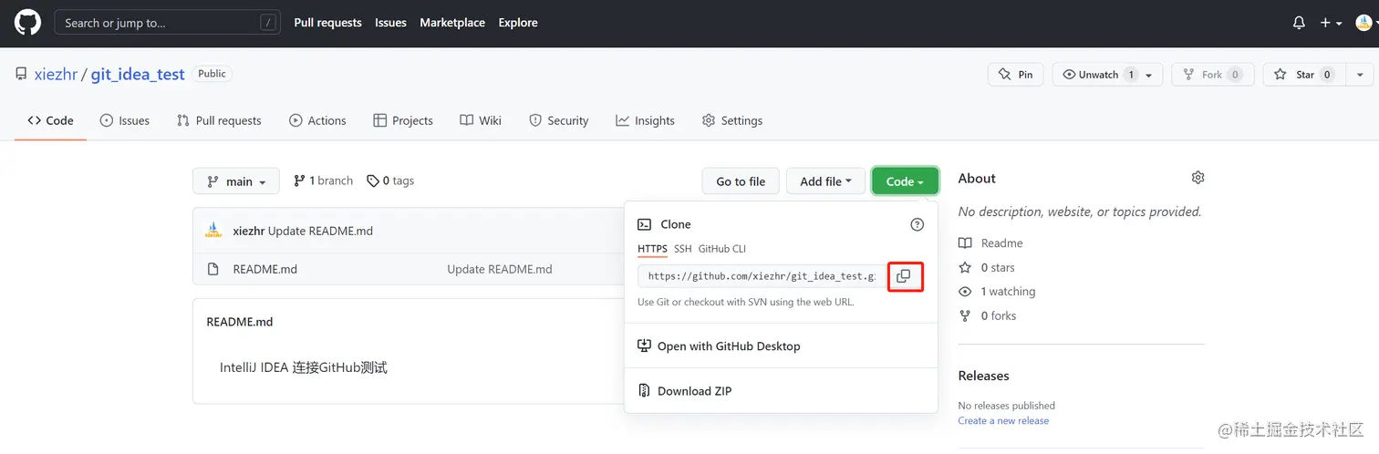Open the Update README.md commit in file row
This screenshot has width=1379, height=454.
click(500, 269)
